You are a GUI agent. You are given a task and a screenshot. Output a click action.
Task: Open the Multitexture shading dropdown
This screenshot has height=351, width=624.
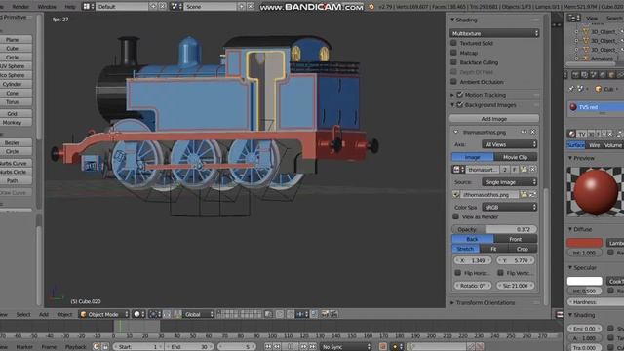click(x=494, y=33)
